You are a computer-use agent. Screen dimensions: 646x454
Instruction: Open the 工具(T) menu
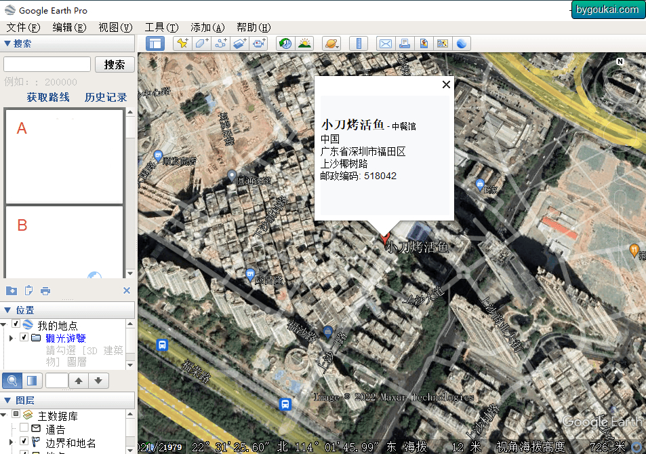pos(161,28)
